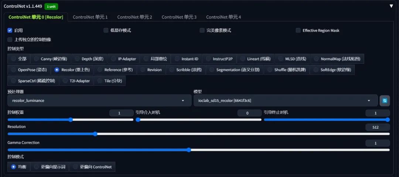Image resolution: width=399 pixels, height=177 pixels.
Task: Click the 引导介入时机 value field
Action: (x=249, y=113)
